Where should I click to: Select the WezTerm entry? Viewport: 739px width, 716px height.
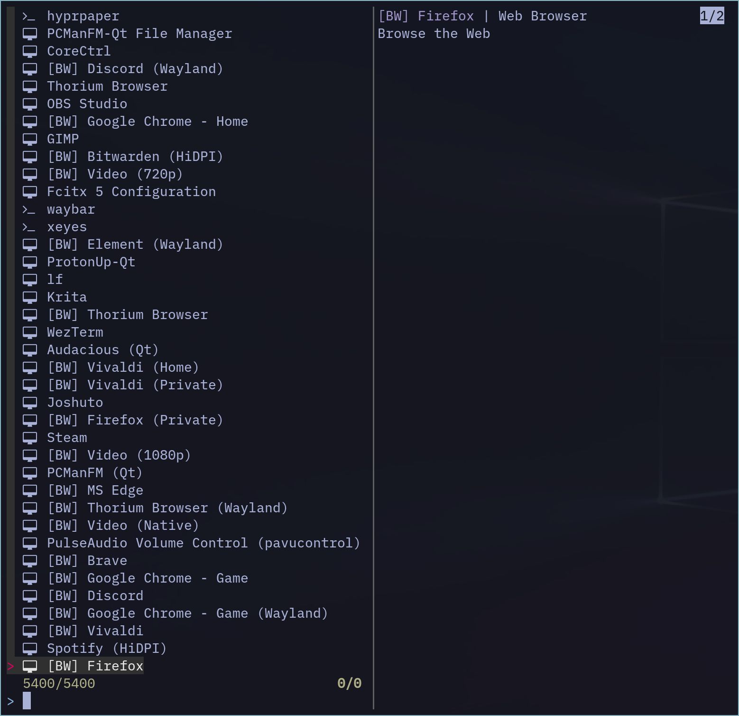click(x=75, y=333)
